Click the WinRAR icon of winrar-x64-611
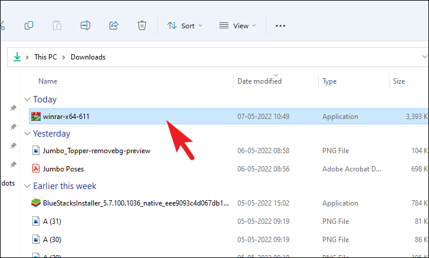Screen dimensions: 429x258 click(36, 116)
